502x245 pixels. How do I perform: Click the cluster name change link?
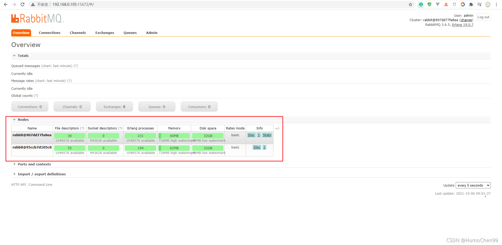466,20
